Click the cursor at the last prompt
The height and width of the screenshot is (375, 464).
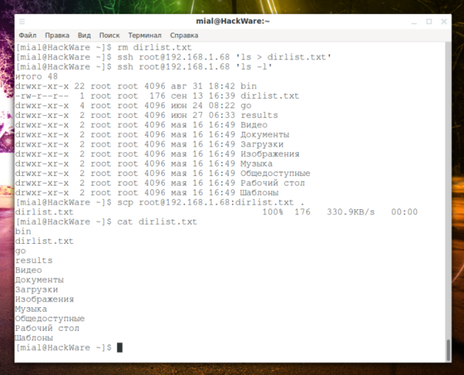tap(119, 347)
